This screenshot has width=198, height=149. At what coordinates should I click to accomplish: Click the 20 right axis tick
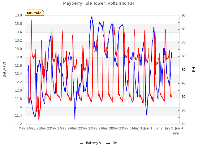tap(183, 111)
